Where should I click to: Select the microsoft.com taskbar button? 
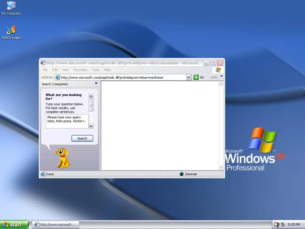pyautogui.click(x=55, y=225)
